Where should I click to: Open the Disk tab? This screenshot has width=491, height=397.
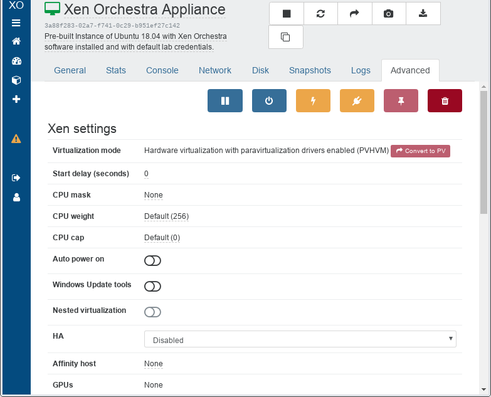point(260,70)
